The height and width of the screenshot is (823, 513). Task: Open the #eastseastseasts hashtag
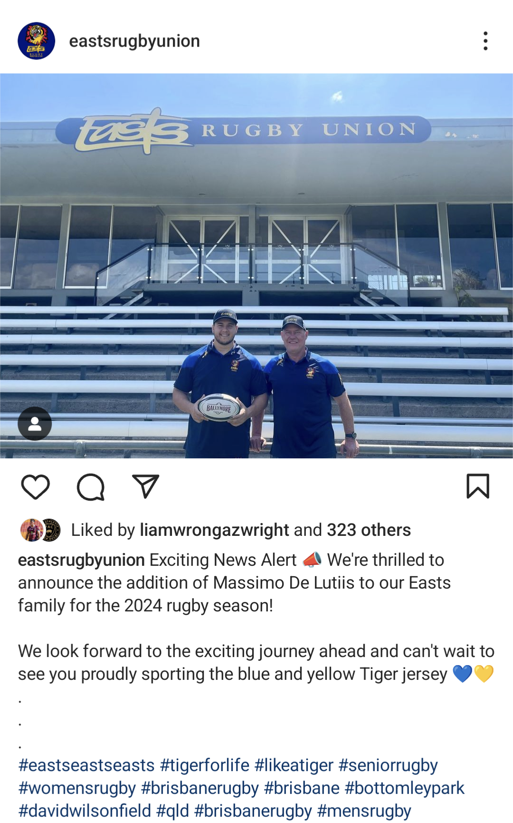86,765
